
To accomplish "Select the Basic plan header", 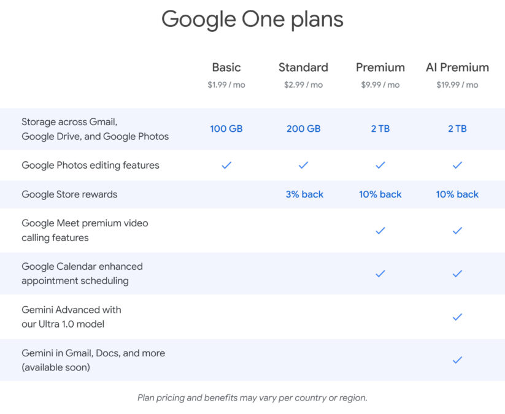I will [x=226, y=67].
